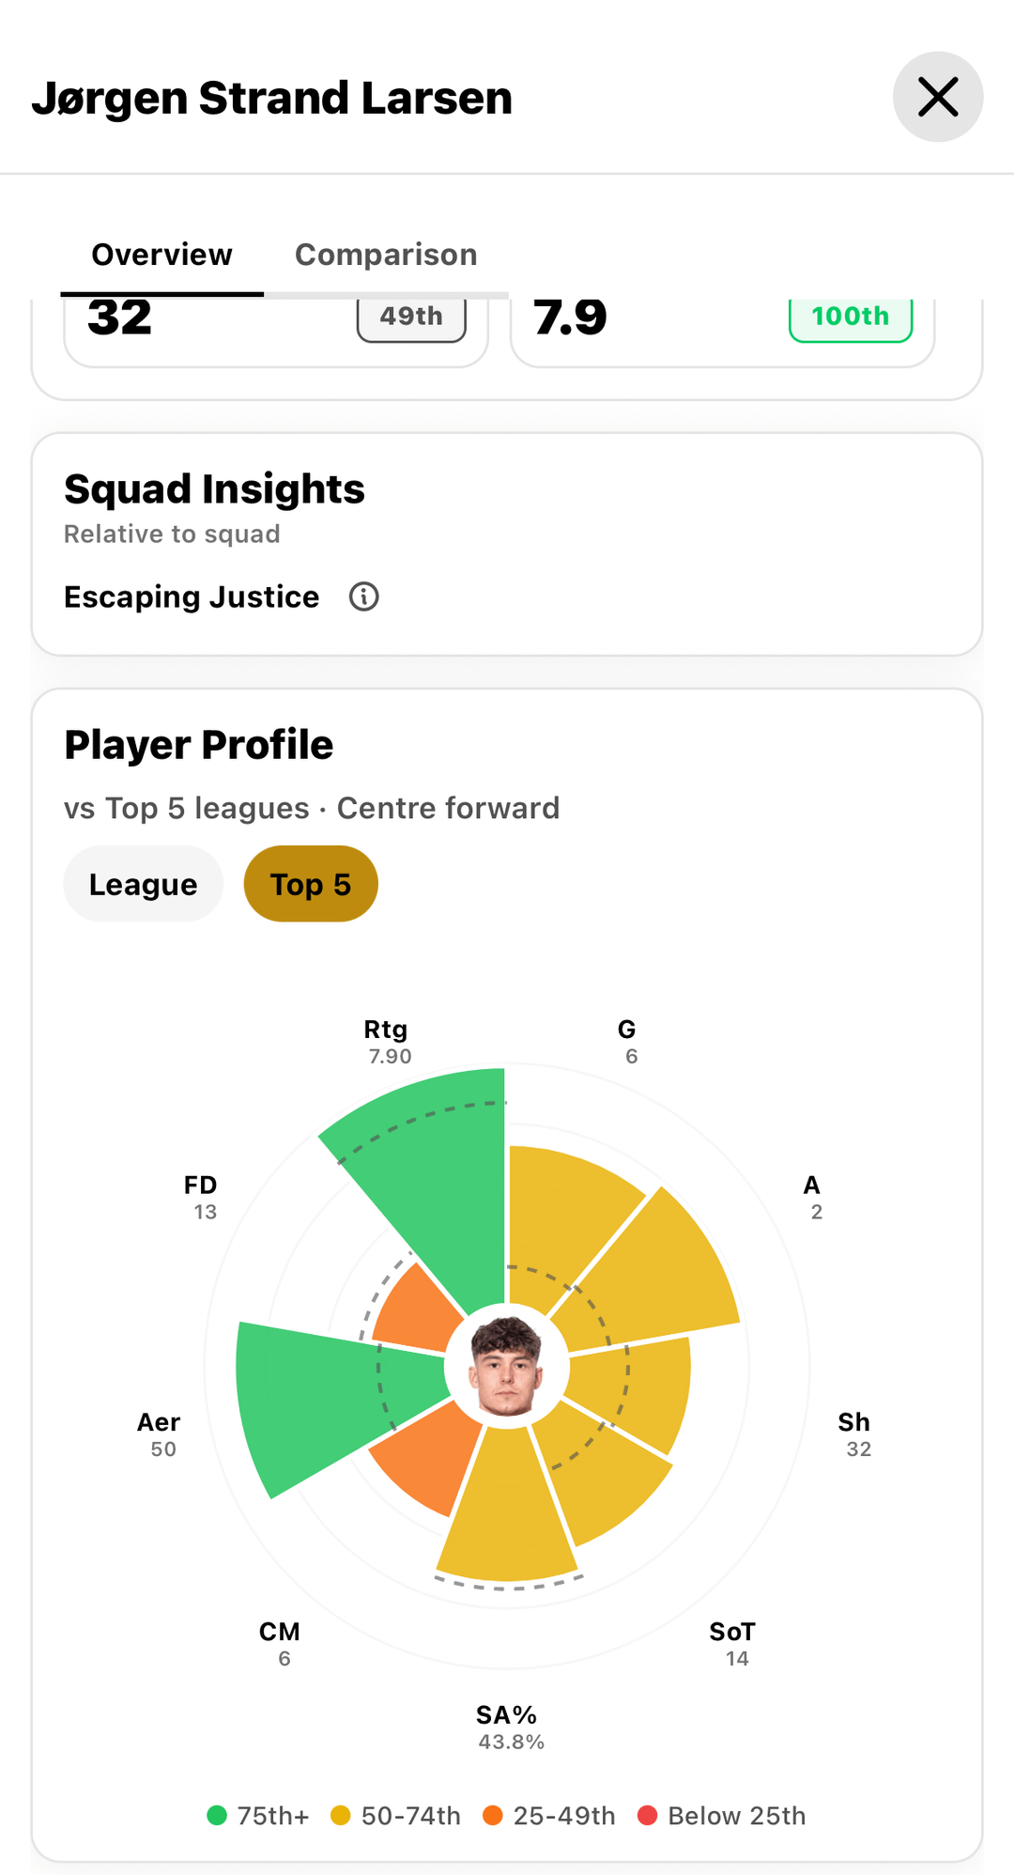The height and width of the screenshot is (1875, 1014).
Task: Tap the 100th percentile badge
Action: point(850,318)
